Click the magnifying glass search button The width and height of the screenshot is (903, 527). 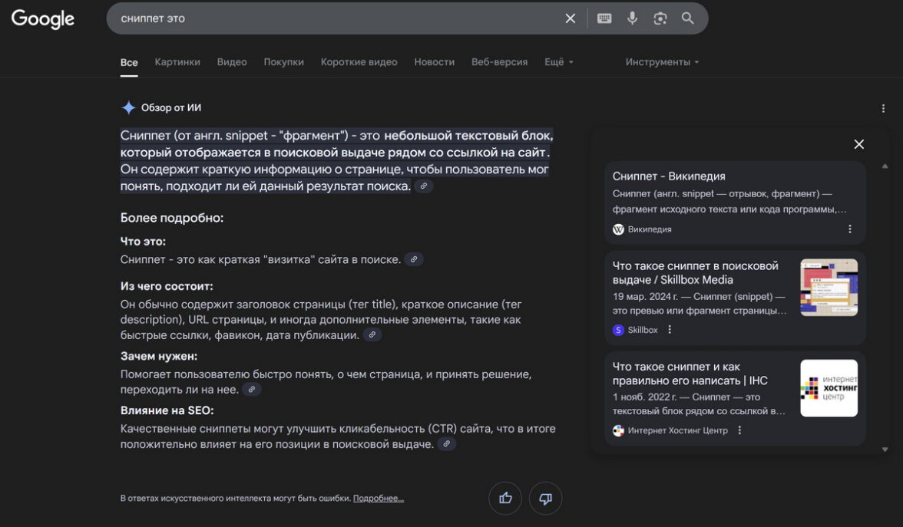[687, 18]
